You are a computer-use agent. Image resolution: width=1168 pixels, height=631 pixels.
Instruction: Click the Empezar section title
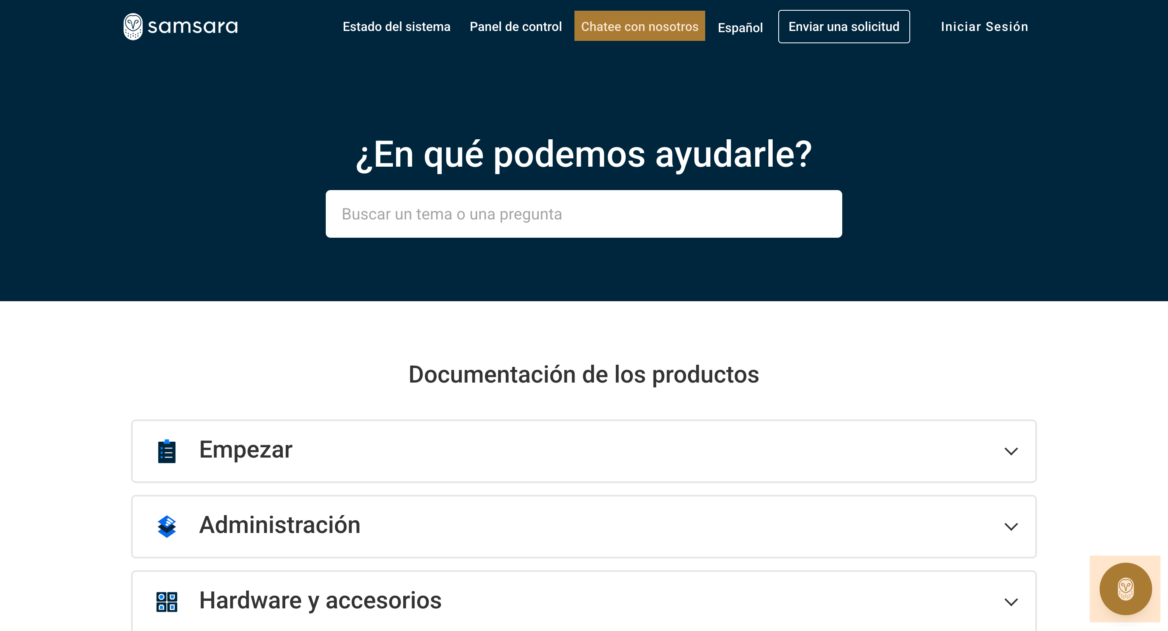pyautogui.click(x=246, y=449)
